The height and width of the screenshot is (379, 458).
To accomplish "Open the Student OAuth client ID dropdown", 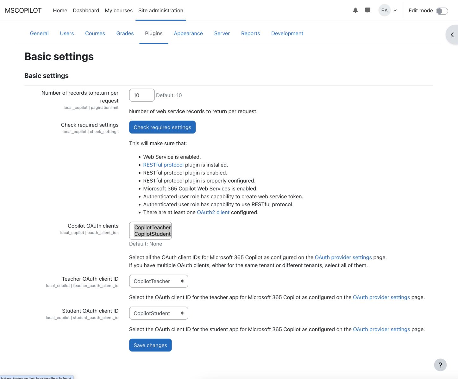I will tap(158, 313).
